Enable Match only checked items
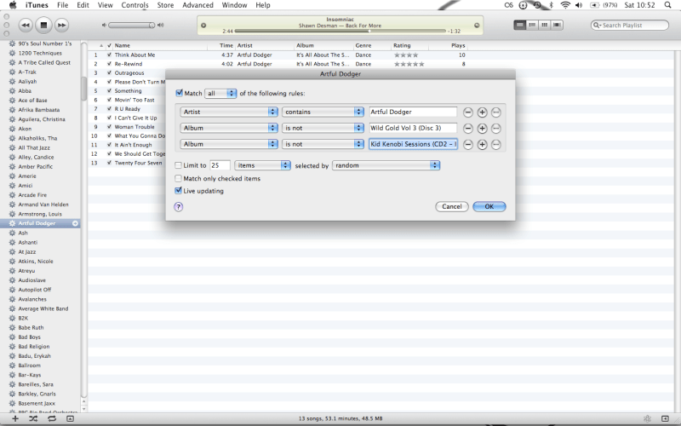681x426 pixels. point(179,178)
